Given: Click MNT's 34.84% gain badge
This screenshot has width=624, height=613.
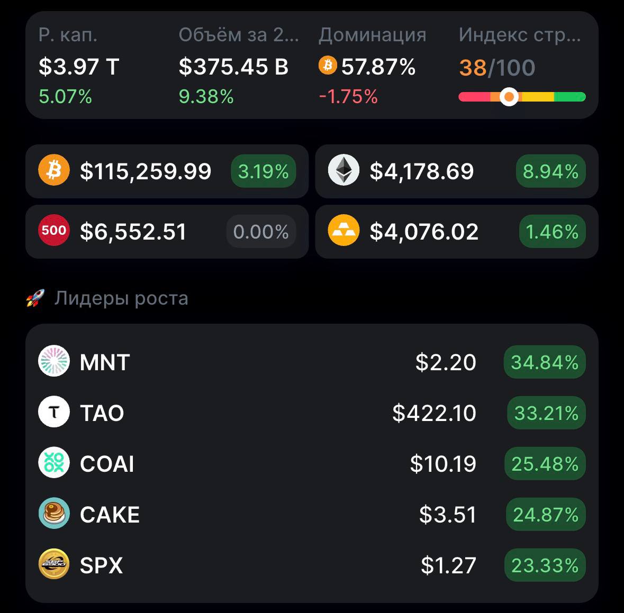Looking at the screenshot, I should pyautogui.click(x=544, y=362).
